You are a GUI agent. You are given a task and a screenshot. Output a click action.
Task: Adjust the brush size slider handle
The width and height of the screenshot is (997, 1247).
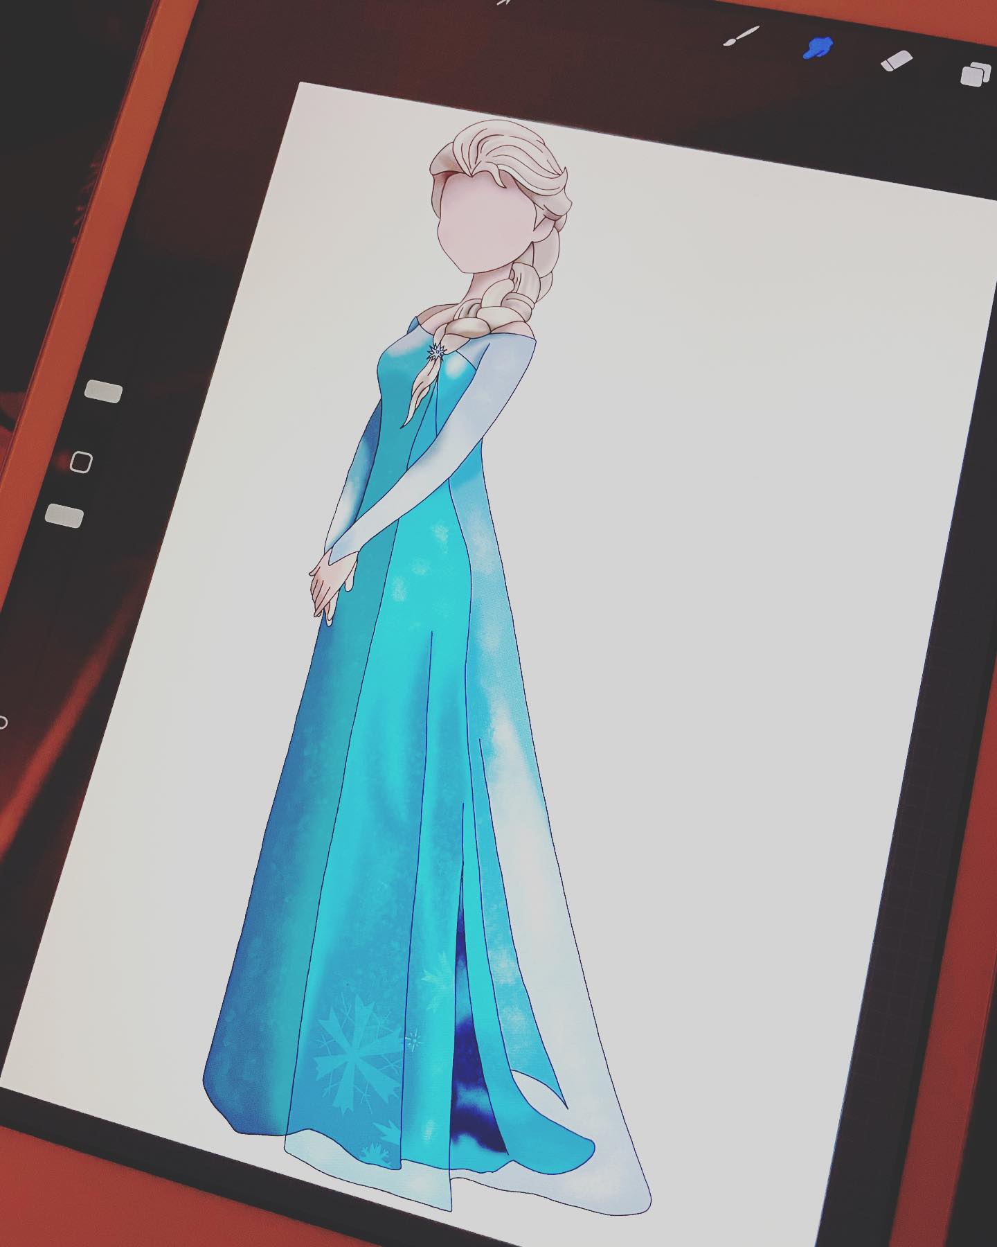[103, 392]
